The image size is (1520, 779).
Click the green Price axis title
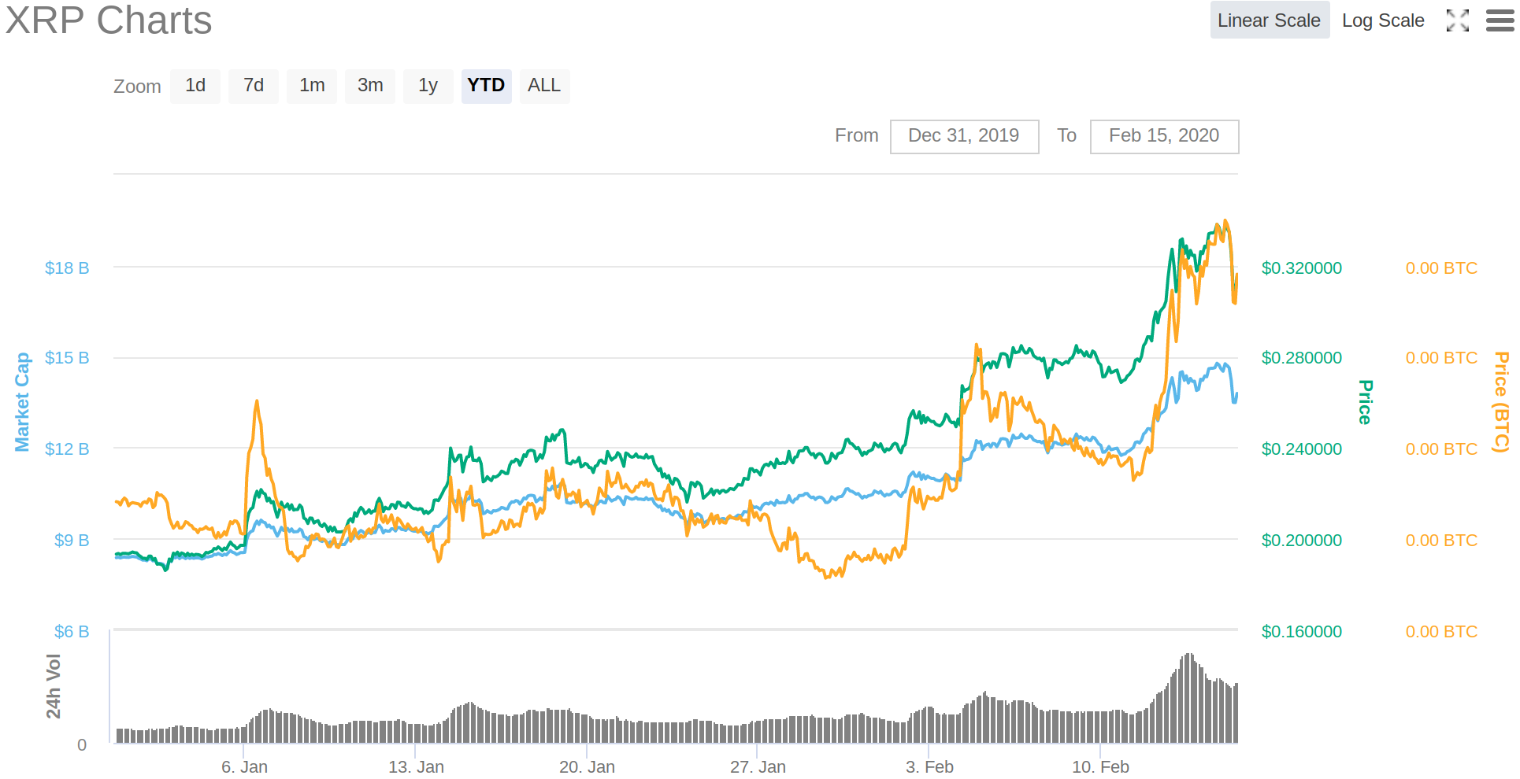pyautogui.click(x=1366, y=402)
